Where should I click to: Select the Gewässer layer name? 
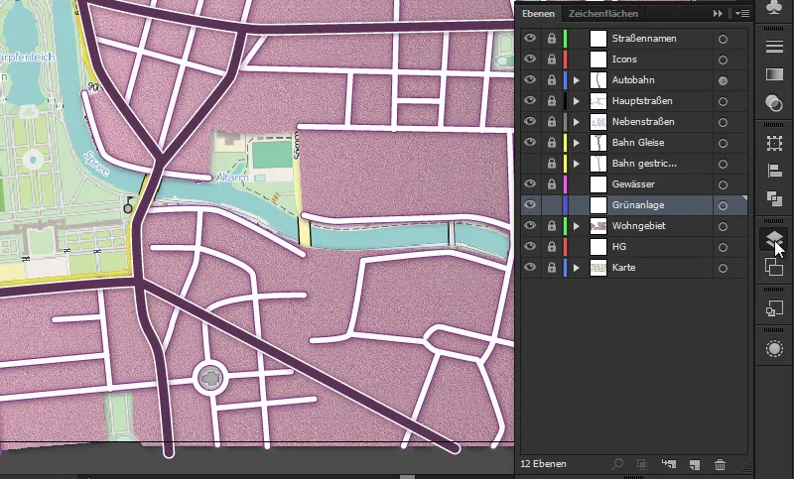(x=633, y=184)
